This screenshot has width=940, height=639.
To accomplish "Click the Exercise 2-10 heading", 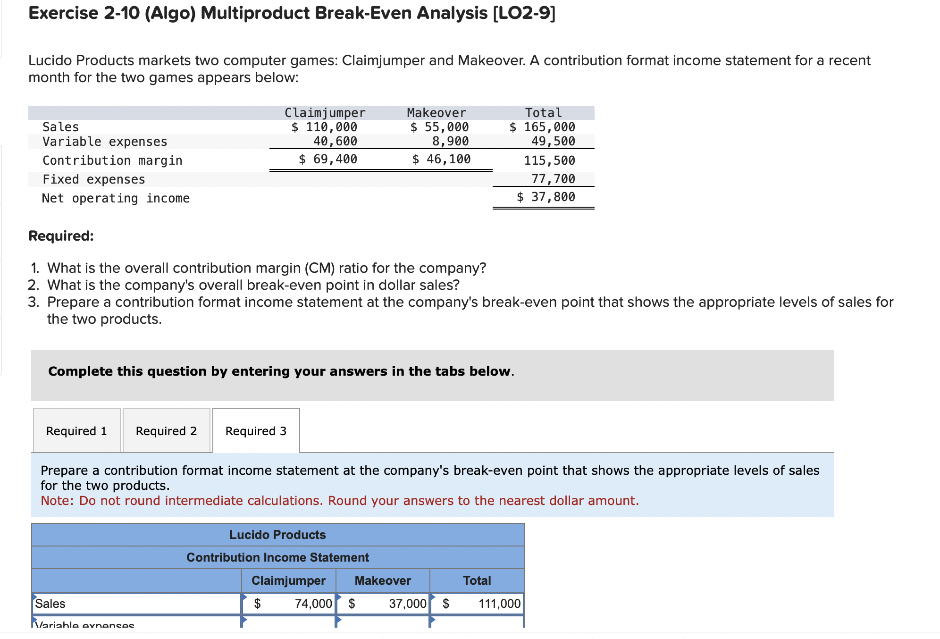I will pos(292,13).
